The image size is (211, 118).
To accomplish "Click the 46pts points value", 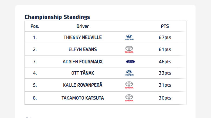I will pyautogui.click(x=165, y=62).
